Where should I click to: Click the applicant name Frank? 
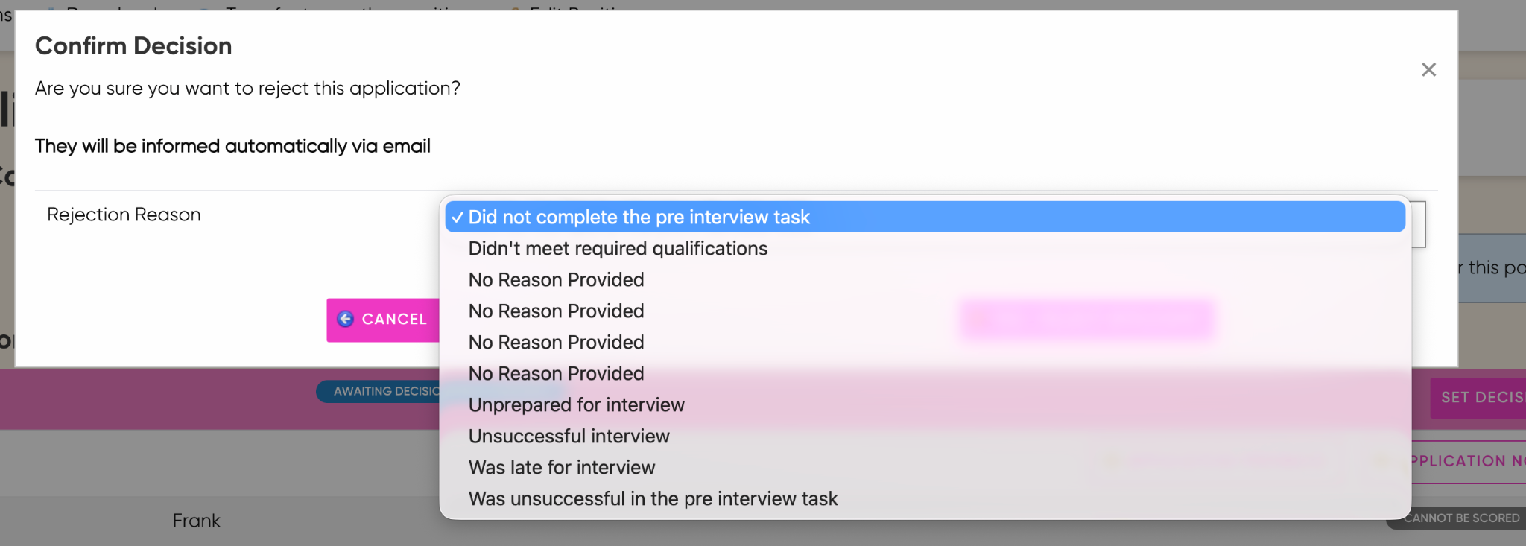[x=197, y=521]
